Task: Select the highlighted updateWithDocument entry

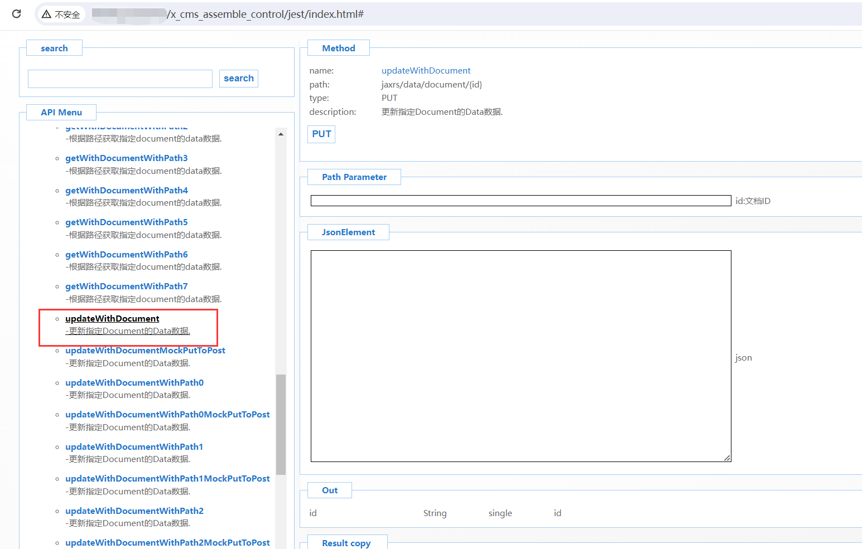Action: (112, 319)
